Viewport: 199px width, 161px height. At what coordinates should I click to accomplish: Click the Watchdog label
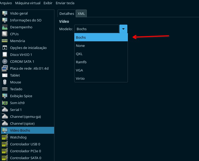(18, 137)
